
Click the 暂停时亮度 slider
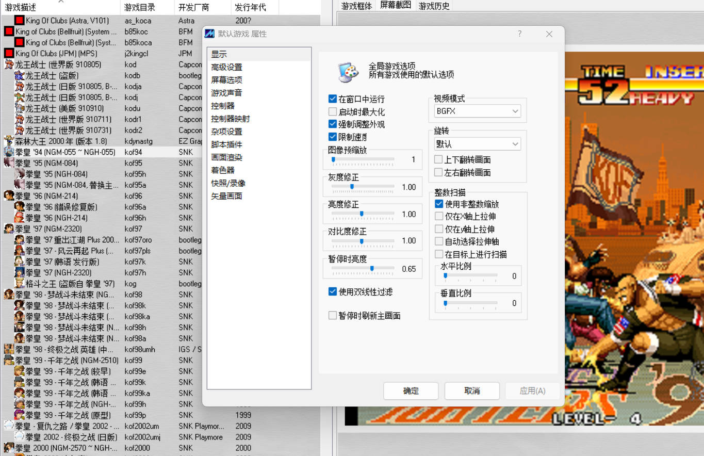[363, 269]
